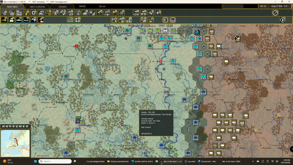
Task: Click the flag with arrow icon in the second row
Action: click(x=114, y=20)
